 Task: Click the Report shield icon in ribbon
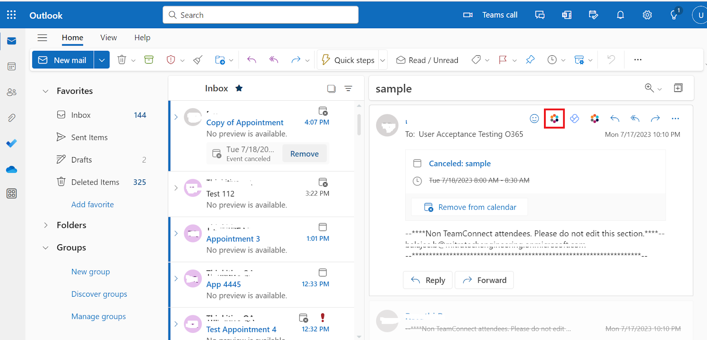point(171,60)
